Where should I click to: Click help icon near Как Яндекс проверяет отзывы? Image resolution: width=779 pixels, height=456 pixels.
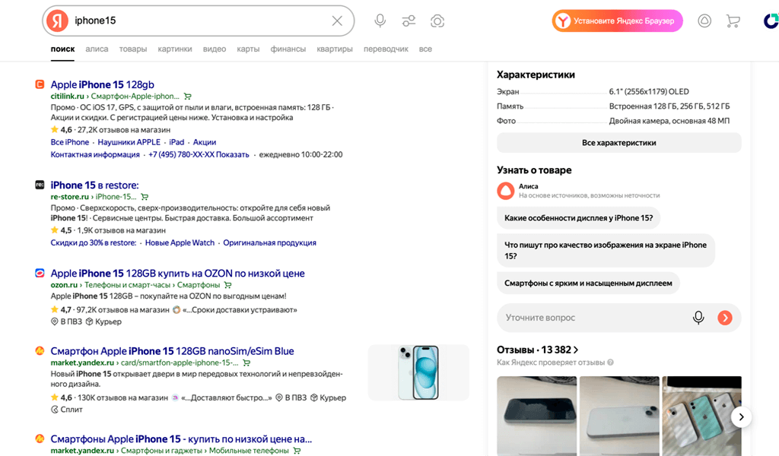coord(610,363)
